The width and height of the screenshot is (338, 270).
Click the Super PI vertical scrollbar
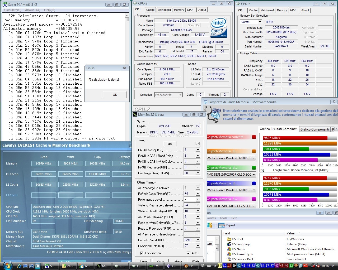(x=127, y=76)
